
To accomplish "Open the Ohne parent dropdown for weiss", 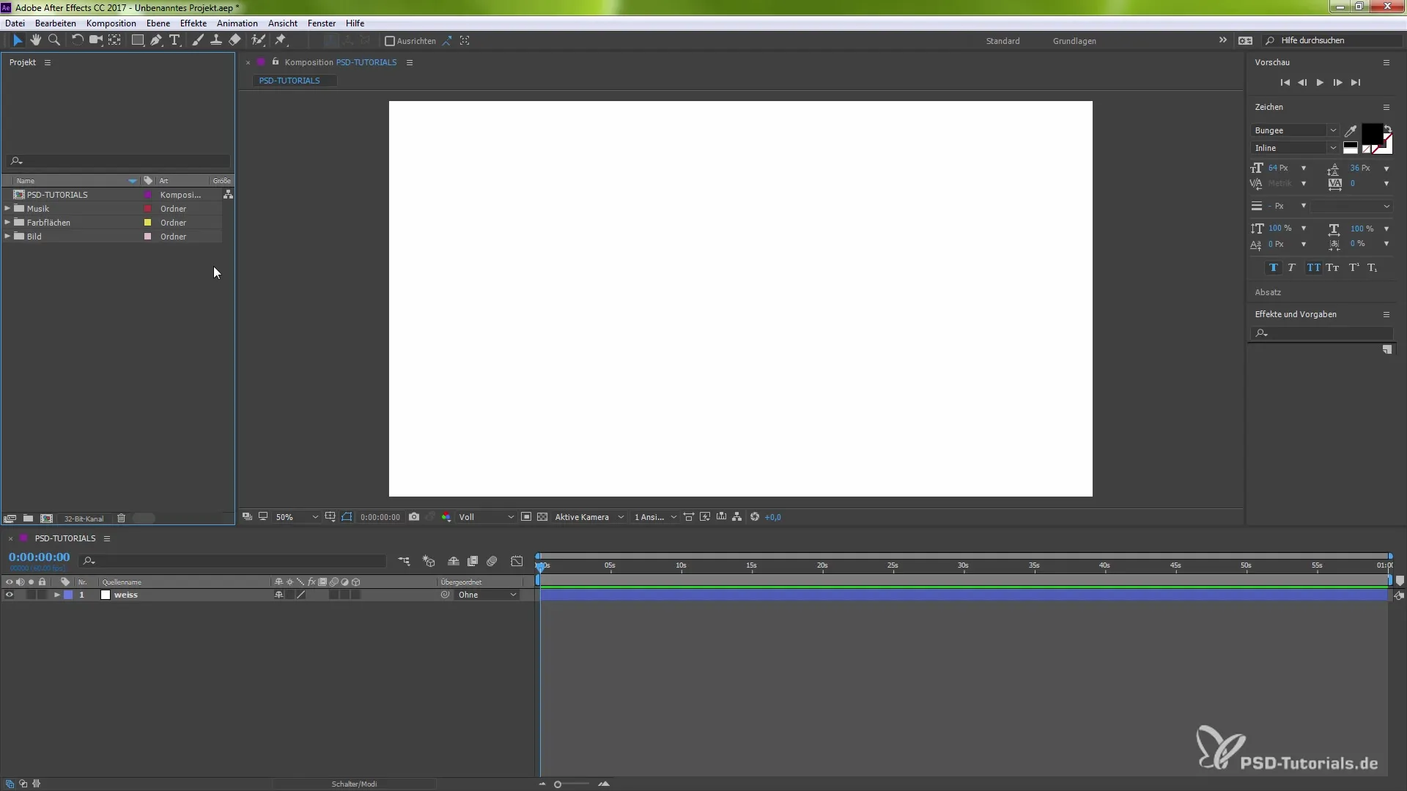I will click(x=487, y=595).
